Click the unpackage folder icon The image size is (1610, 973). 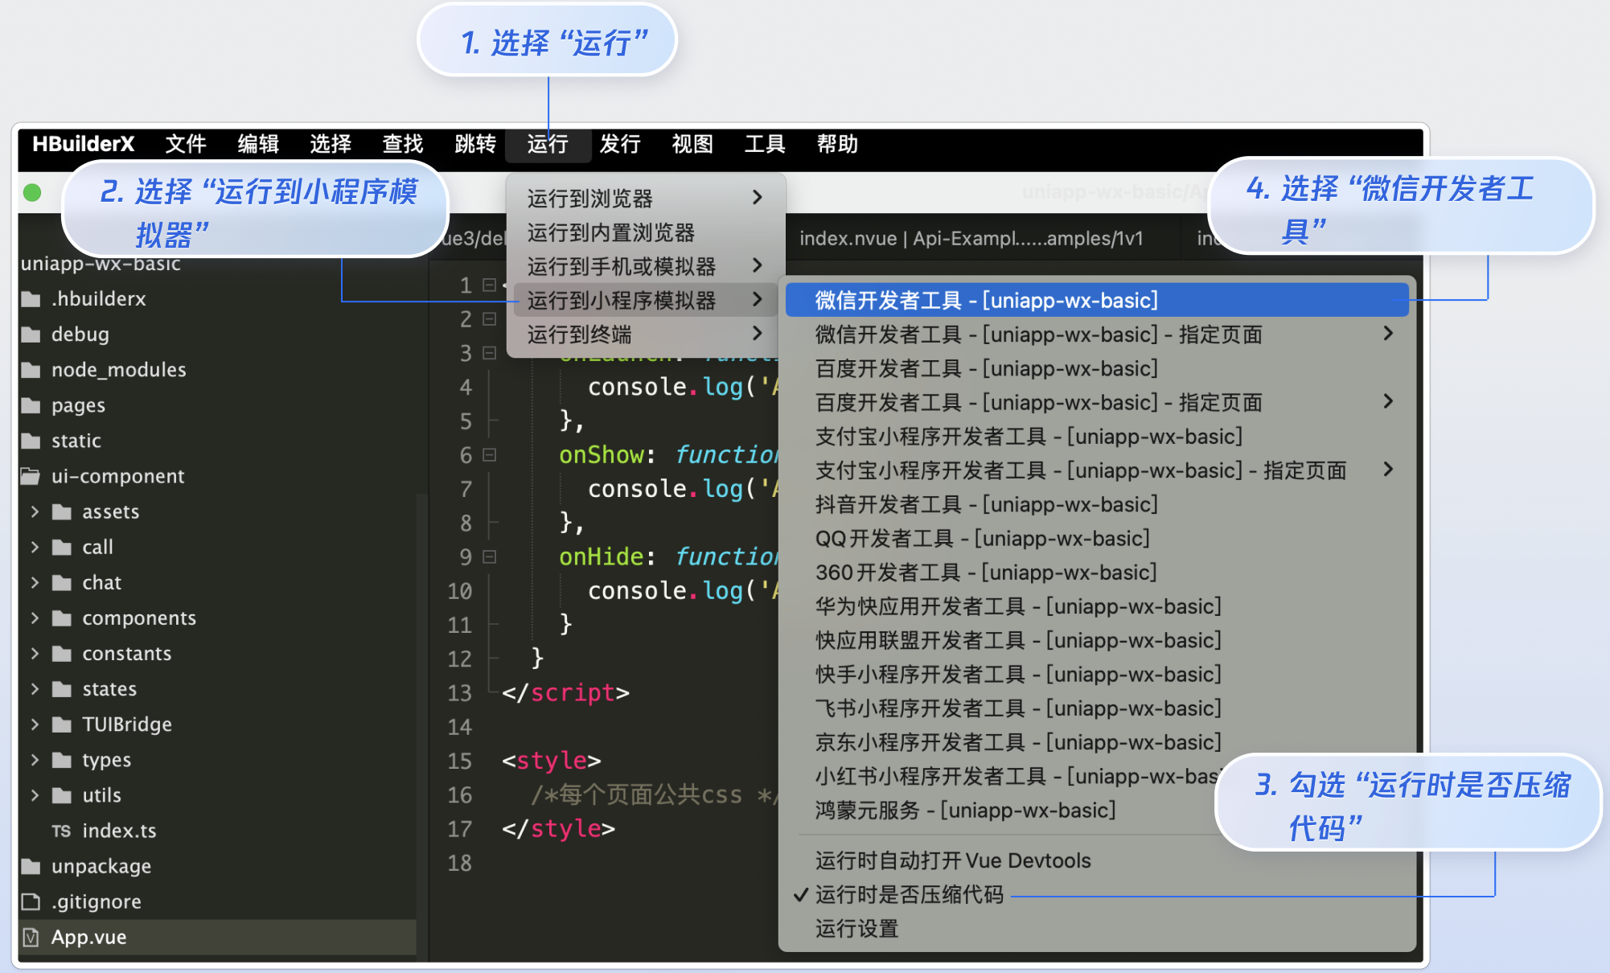click(31, 866)
